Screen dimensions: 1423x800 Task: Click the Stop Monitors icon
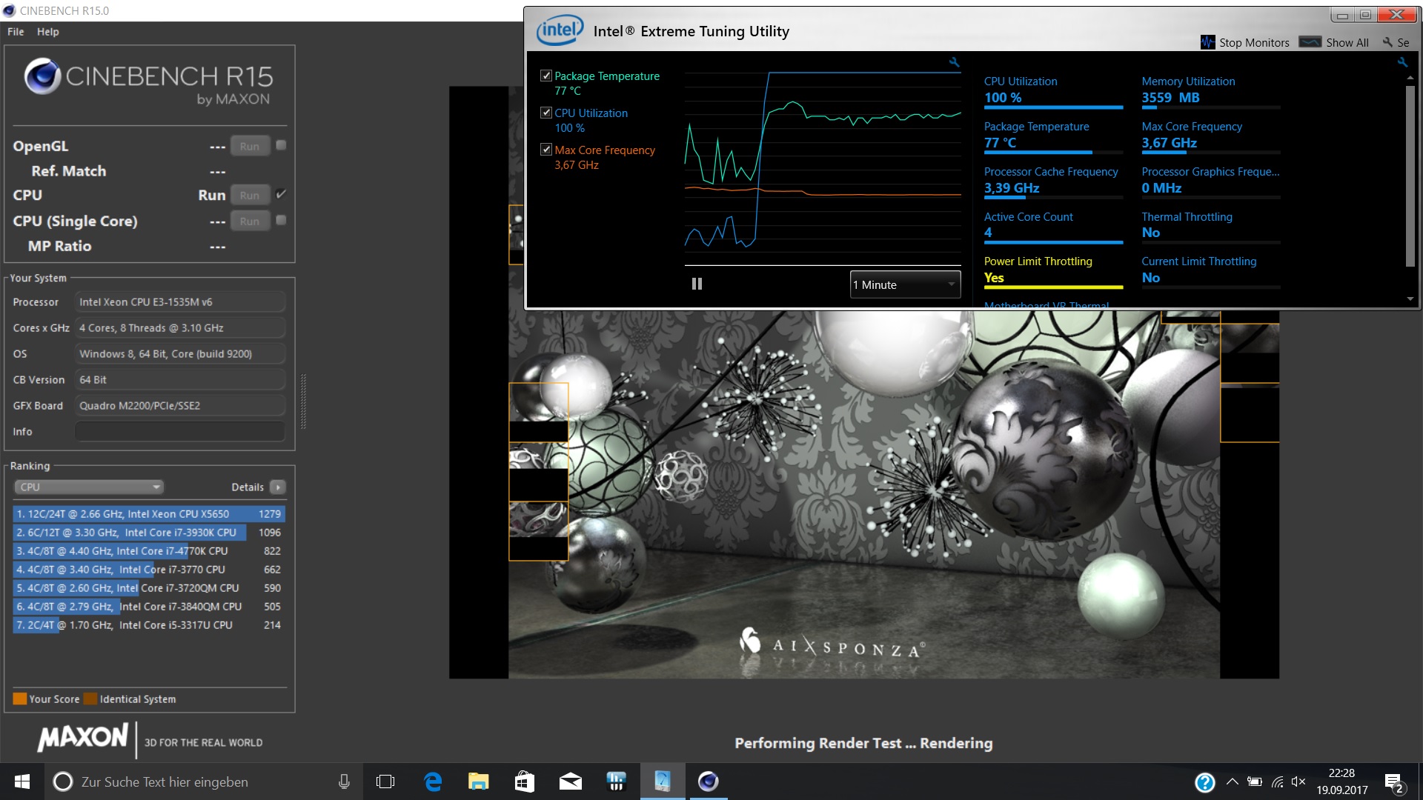(x=1207, y=42)
